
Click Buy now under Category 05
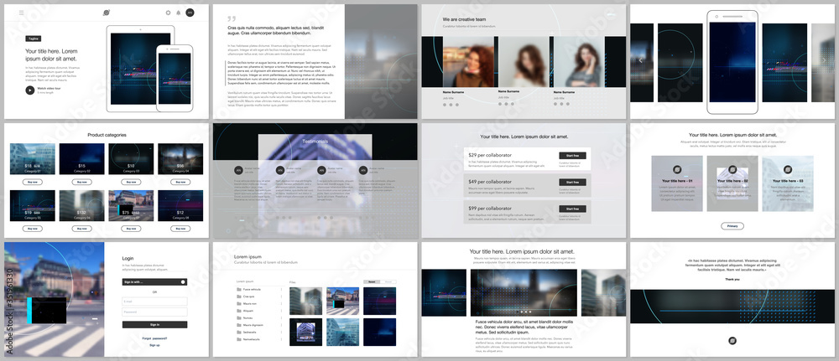32,229
